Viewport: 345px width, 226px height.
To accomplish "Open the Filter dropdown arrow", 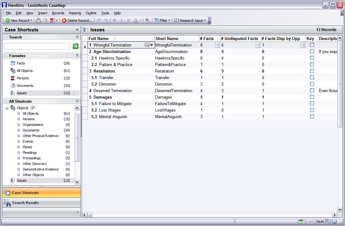I will pos(169,20).
